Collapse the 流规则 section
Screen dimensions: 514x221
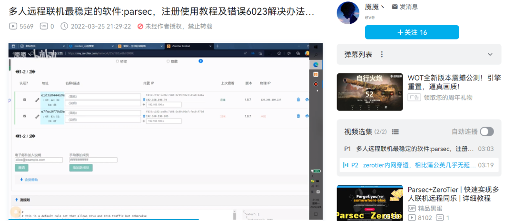pyautogui.click(x=23, y=200)
